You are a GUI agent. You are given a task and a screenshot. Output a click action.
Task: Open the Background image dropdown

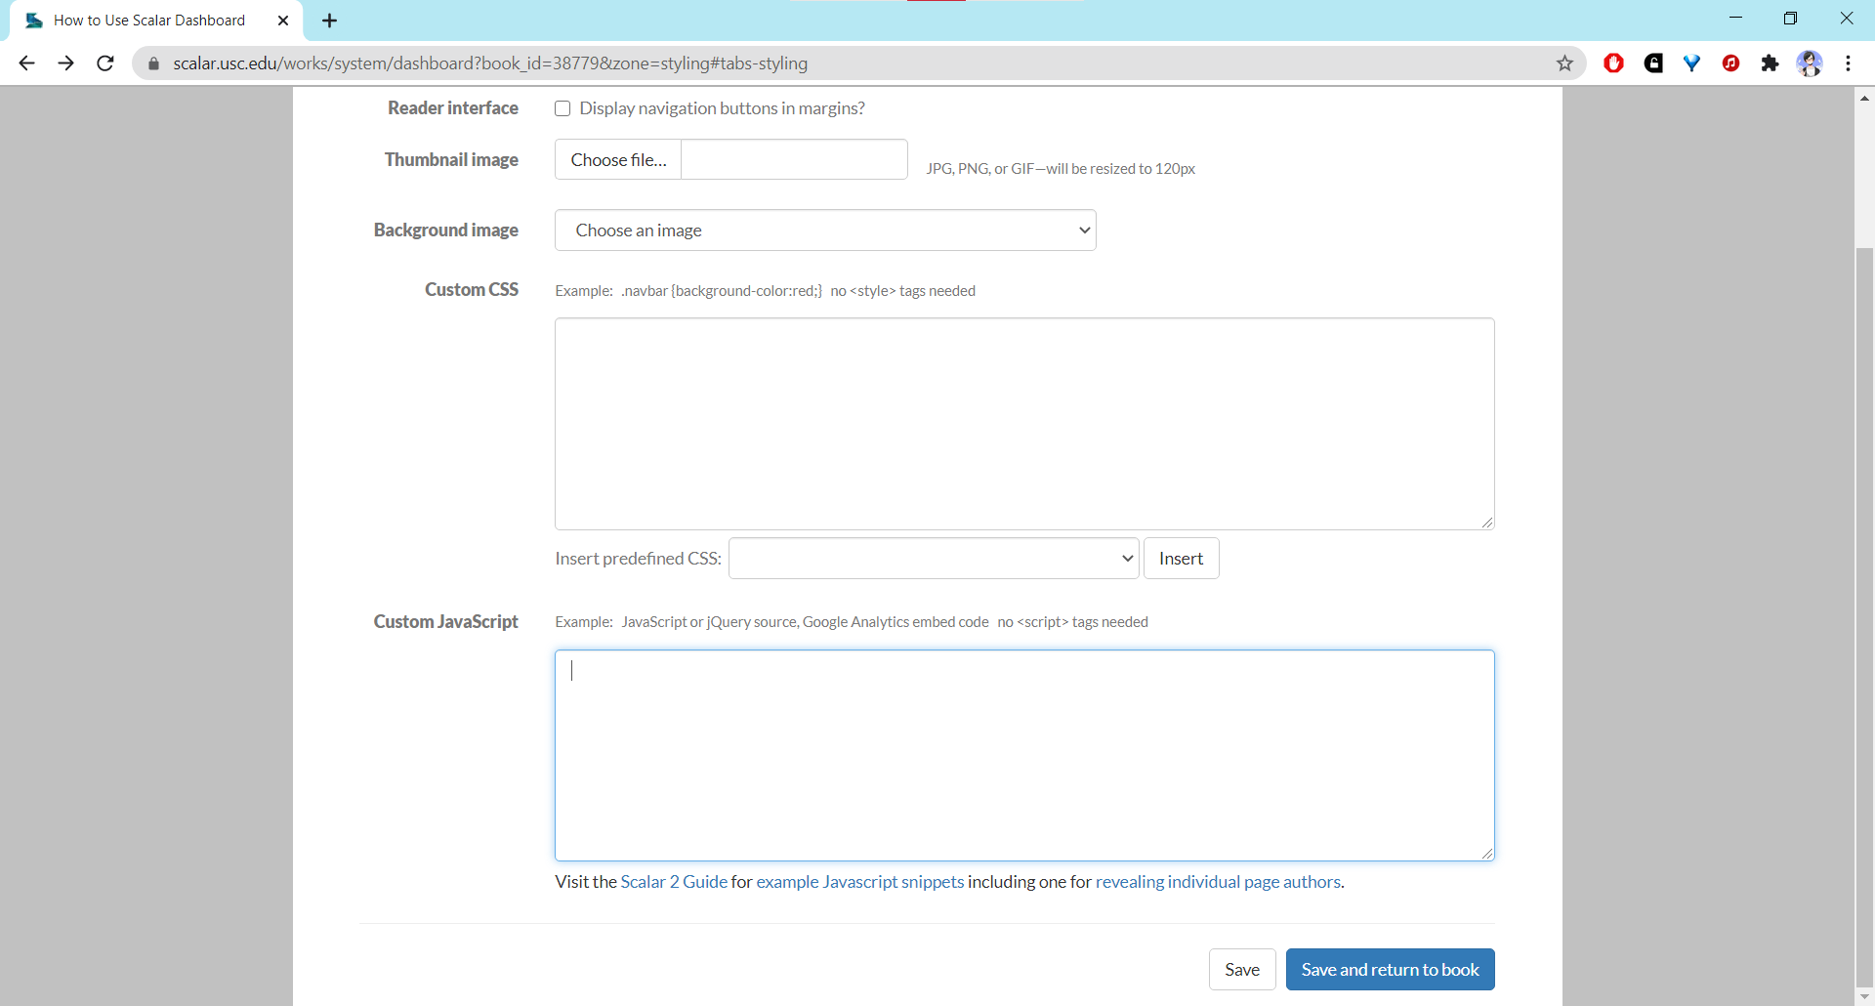[x=825, y=231]
